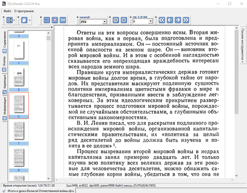Viewport: 247px width, 193px height.
Task: Click the image snapshot tool icon
Action: pyautogui.click(x=55, y=20)
